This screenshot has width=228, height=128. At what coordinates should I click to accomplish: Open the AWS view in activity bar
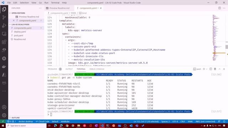(x=4, y=83)
